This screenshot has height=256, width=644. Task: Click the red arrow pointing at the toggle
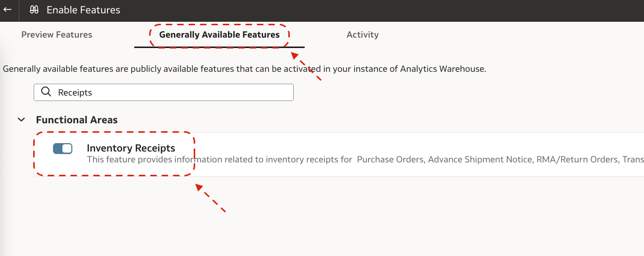pyautogui.click(x=211, y=198)
